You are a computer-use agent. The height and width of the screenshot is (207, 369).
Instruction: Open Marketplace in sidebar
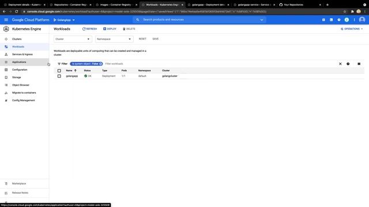[24, 183]
